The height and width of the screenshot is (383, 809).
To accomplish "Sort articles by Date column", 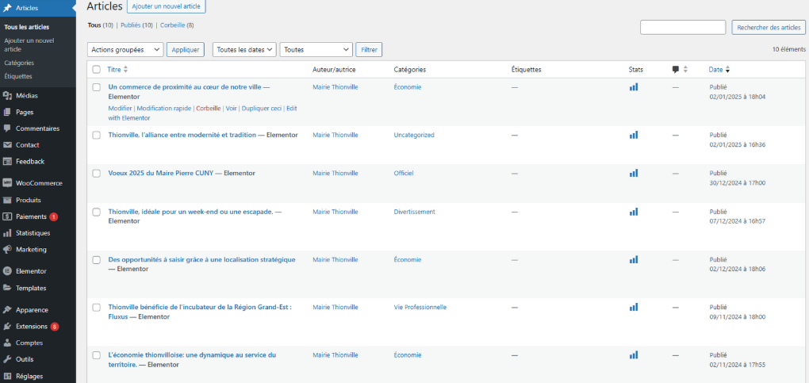I will tap(719, 70).
